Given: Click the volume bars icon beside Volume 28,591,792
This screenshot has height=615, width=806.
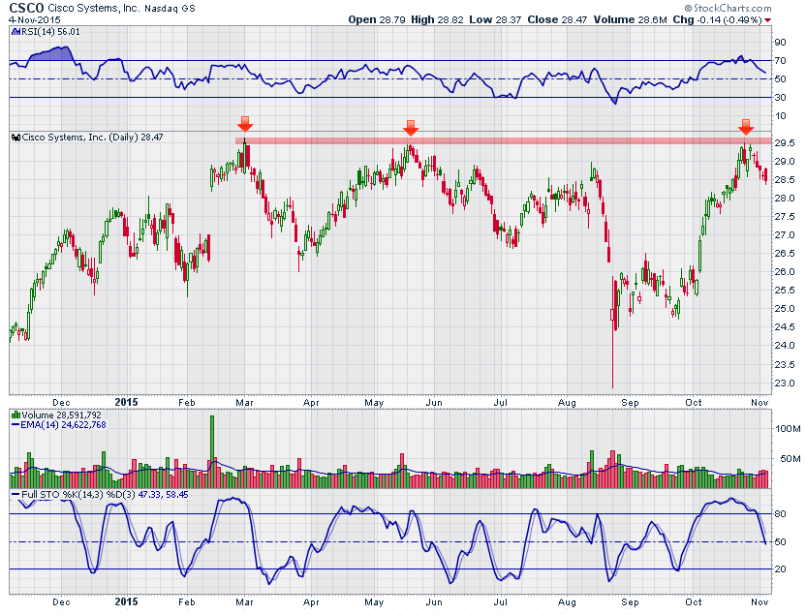Looking at the screenshot, I should [15, 415].
